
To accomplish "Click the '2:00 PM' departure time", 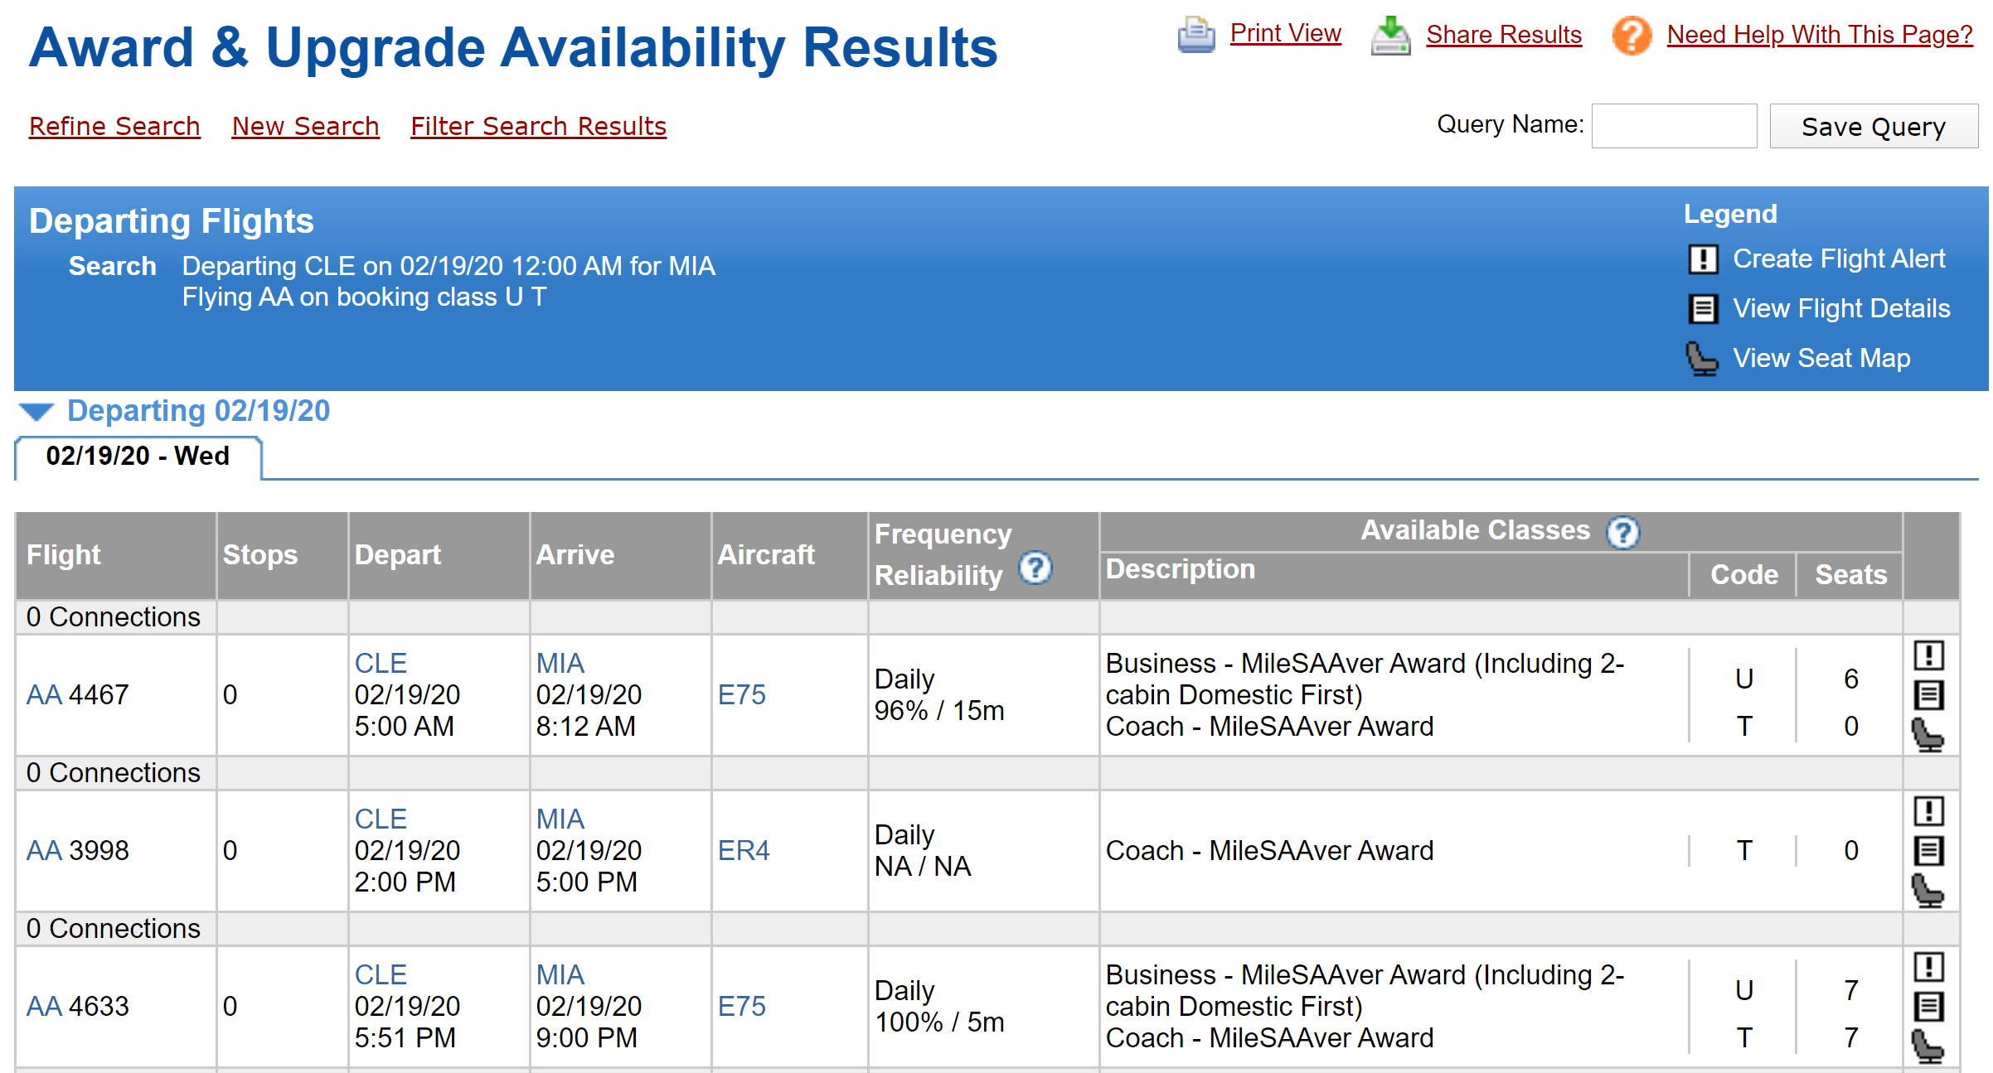I will (x=405, y=882).
